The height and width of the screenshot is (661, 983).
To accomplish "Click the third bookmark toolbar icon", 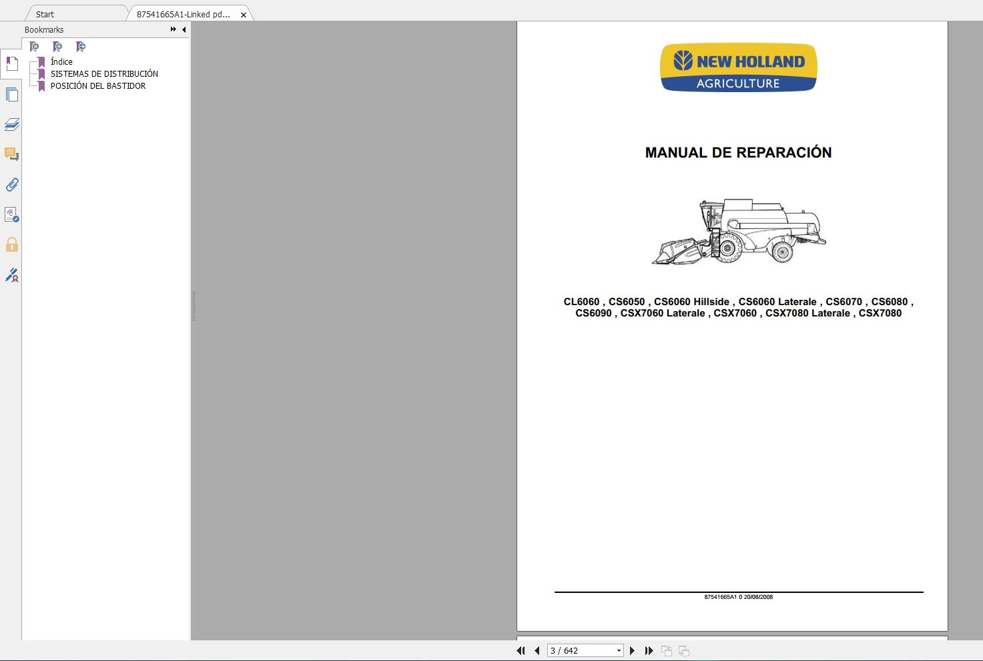I will tap(81, 47).
